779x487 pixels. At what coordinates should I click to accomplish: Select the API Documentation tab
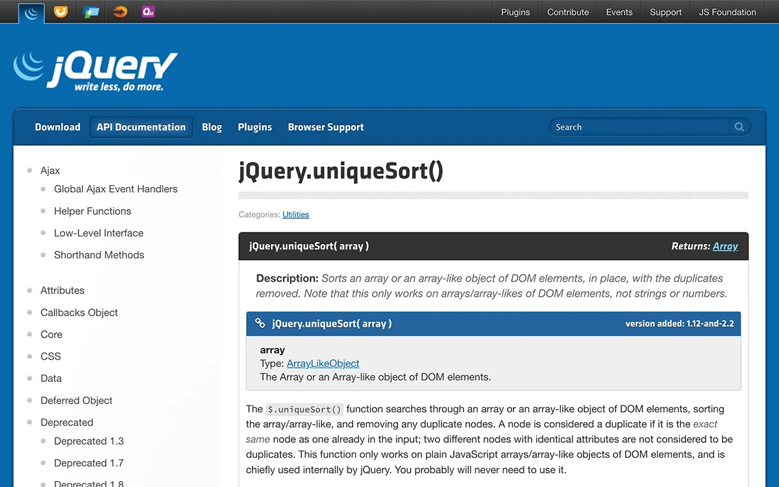click(x=141, y=127)
